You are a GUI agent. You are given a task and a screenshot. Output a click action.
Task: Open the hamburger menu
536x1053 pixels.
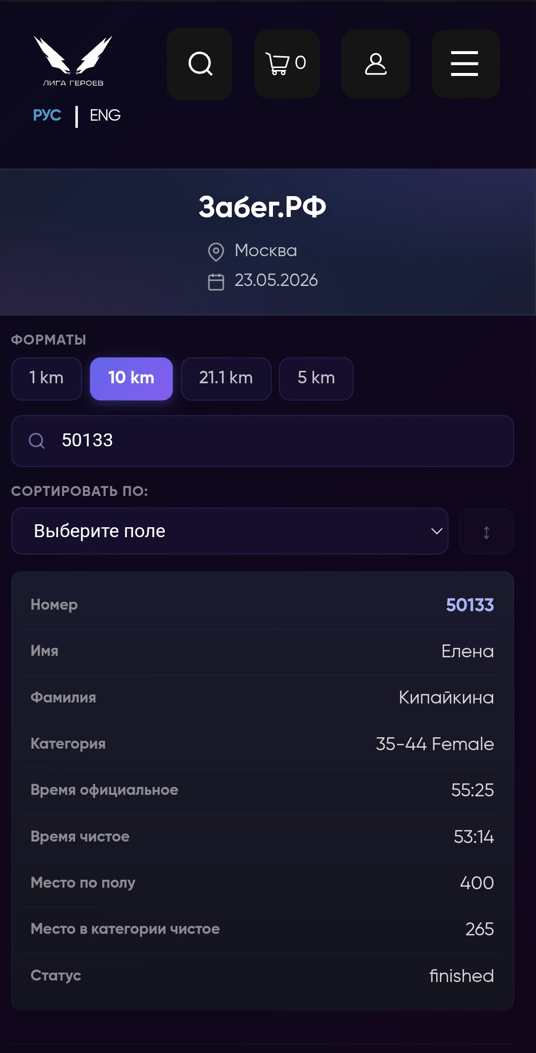point(465,64)
